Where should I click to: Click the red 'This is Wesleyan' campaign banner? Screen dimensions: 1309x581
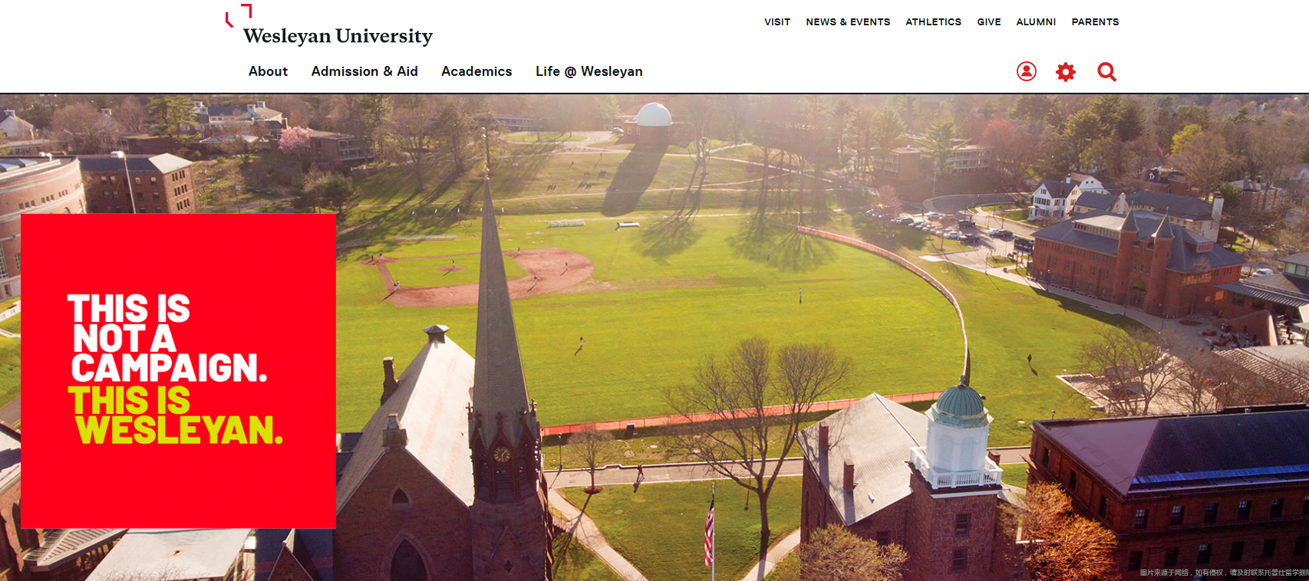click(x=178, y=371)
